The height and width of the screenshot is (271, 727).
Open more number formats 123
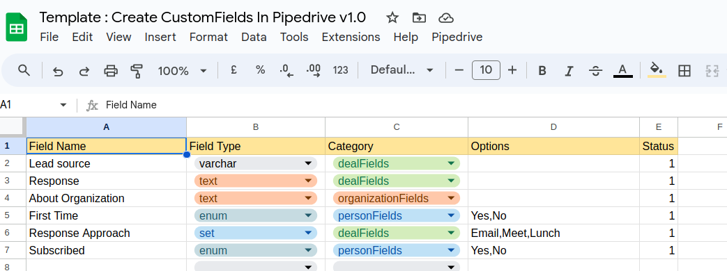340,70
